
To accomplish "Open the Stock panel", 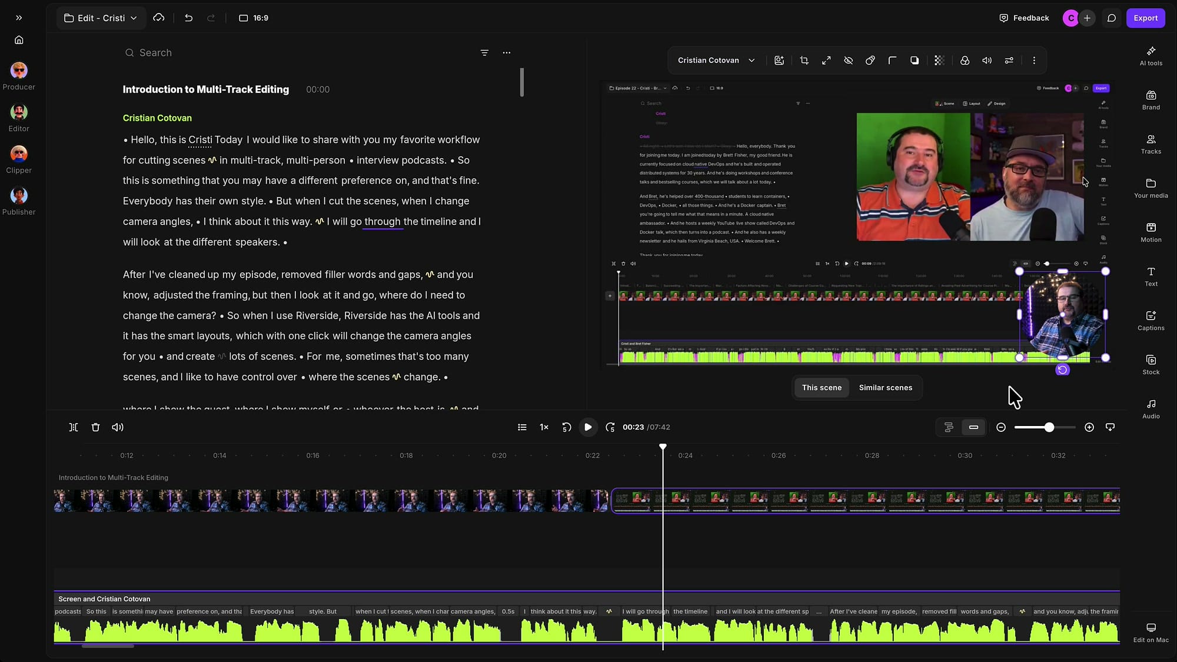I will click(1151, 365).
